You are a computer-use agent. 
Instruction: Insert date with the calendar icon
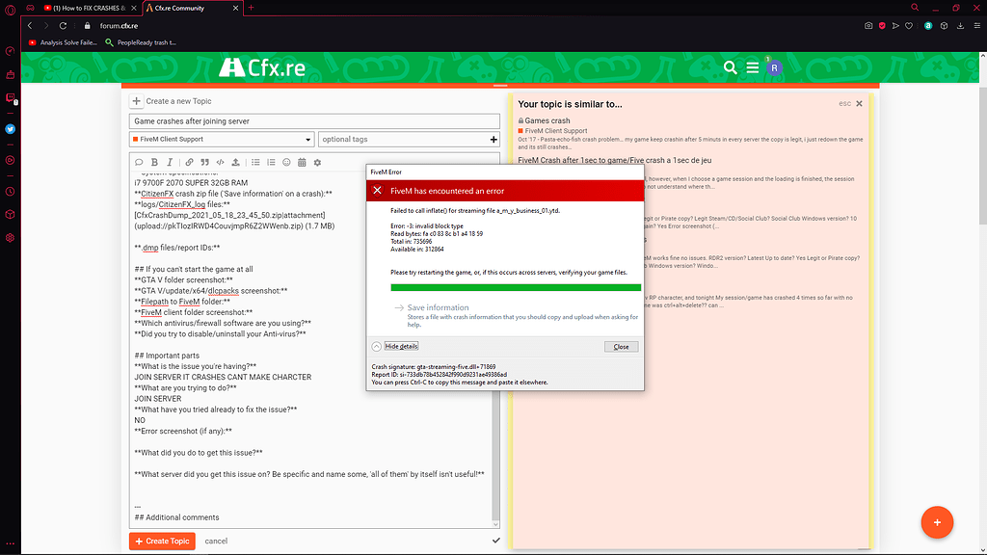(x=302, y=162)
